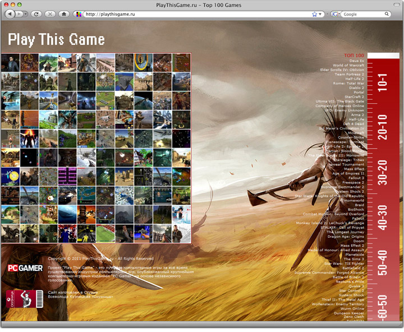Go to the Home page button
Image resolution: width=404 pixels, height=332 pixels.
[64, 14]
